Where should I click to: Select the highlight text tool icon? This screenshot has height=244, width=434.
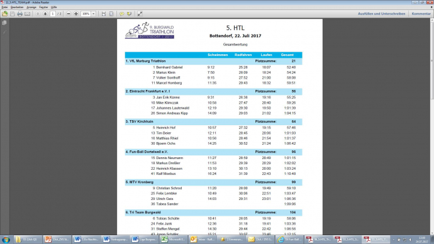[x=130, y=14]
